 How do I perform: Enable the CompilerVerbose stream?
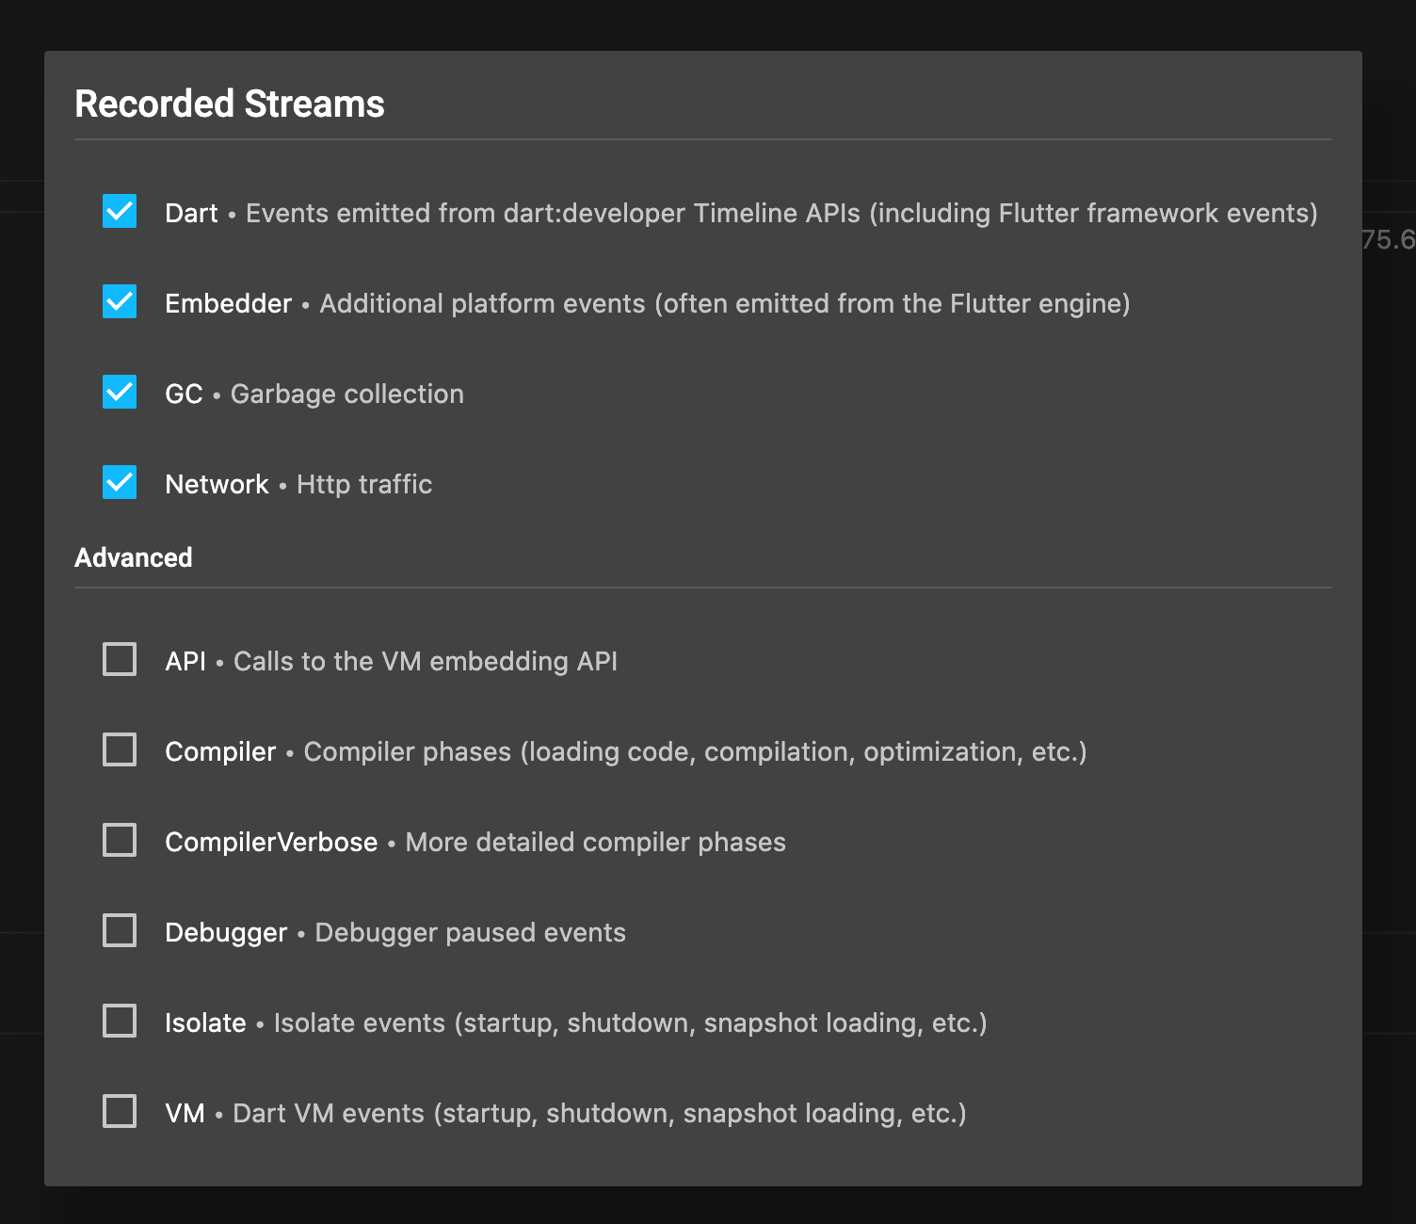(x=119, y=841)
